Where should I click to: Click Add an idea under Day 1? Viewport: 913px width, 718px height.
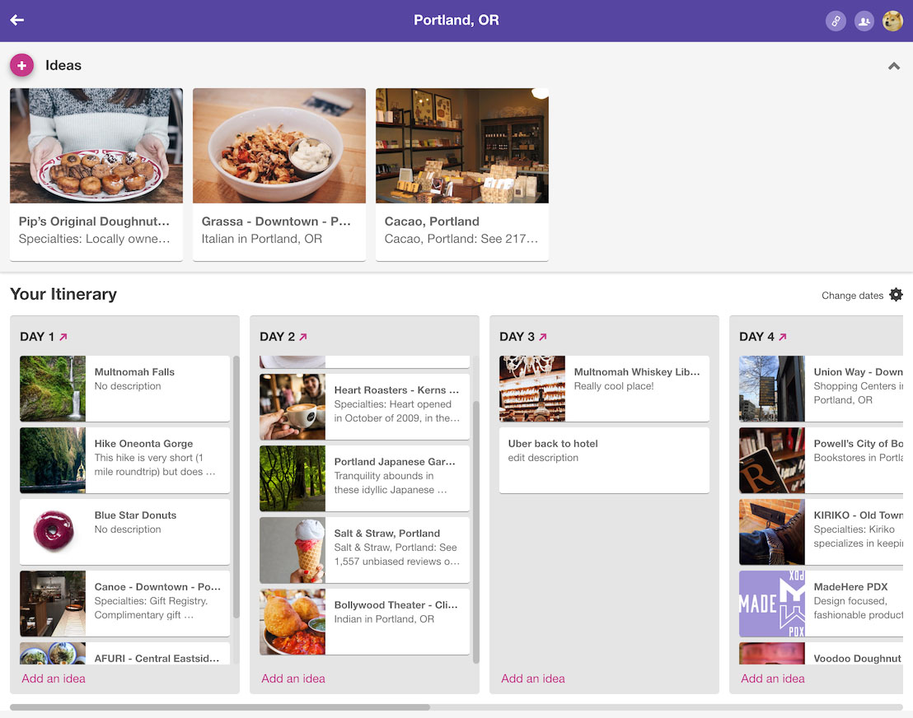coord(54,678)
